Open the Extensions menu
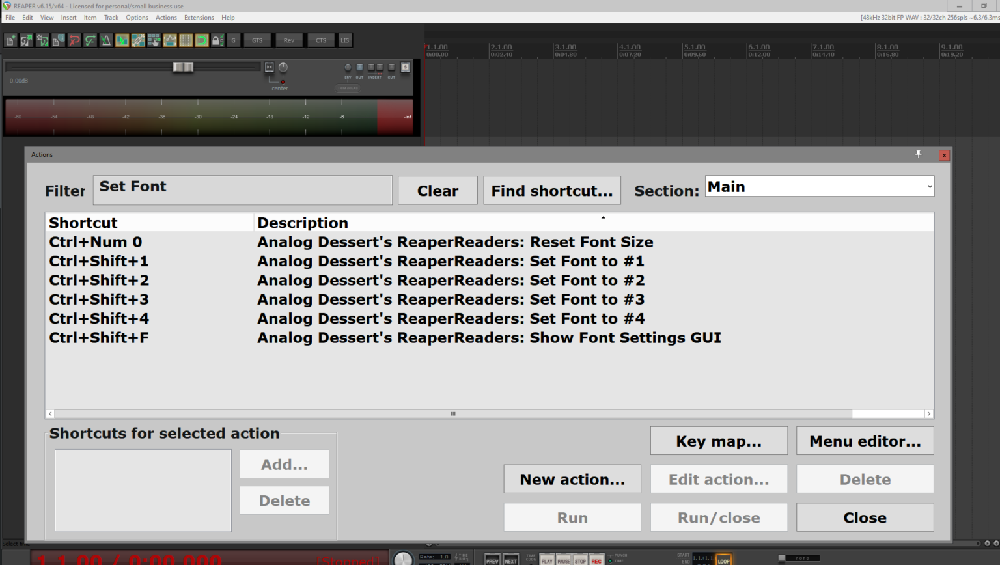Image resolution: width=1000 pixels, height=565 pixels. point(199,18)
